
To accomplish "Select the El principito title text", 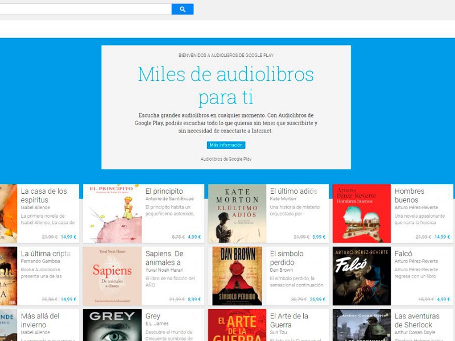I will click(164, 192).
